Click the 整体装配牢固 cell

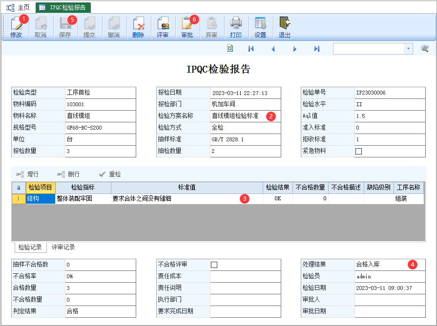point(83,199)
